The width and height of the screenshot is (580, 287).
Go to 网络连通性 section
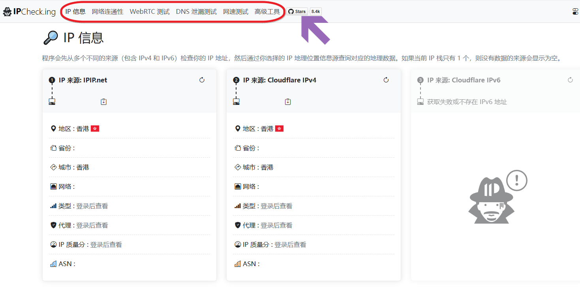tap(107, 11)
